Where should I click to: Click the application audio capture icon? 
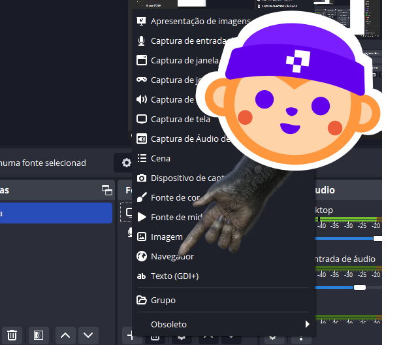pyautogui.click(x=142, y=139)
